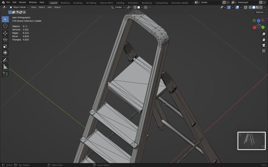Select the Select Box tool
Viewport: 268px width, 167px height.
pyautogui.click(x=5, y=19)
